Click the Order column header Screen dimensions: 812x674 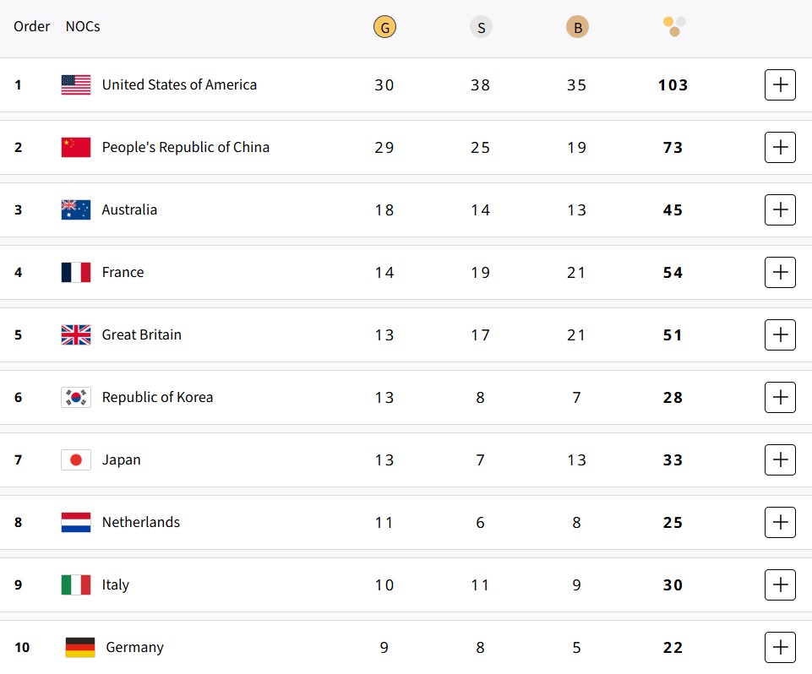32,26
